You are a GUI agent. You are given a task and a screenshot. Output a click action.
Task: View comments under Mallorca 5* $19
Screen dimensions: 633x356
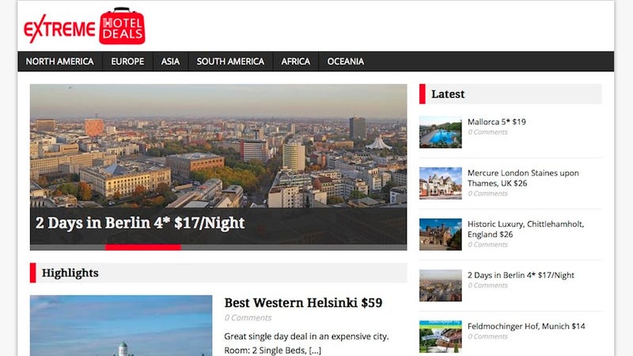[x=487, y=132]
